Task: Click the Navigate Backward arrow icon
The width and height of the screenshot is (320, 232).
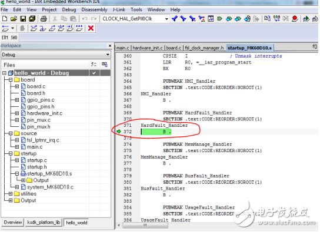Action: [229, 19]
